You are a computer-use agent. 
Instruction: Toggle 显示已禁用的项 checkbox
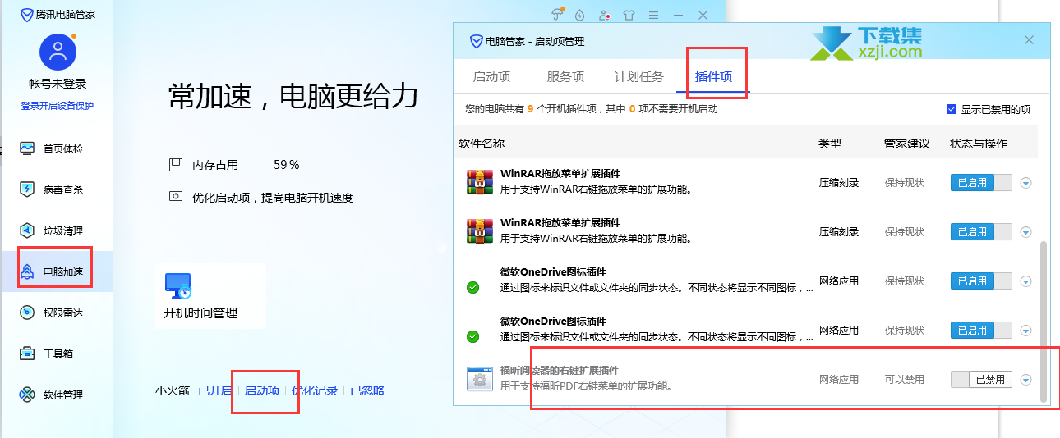coord(952,109)
